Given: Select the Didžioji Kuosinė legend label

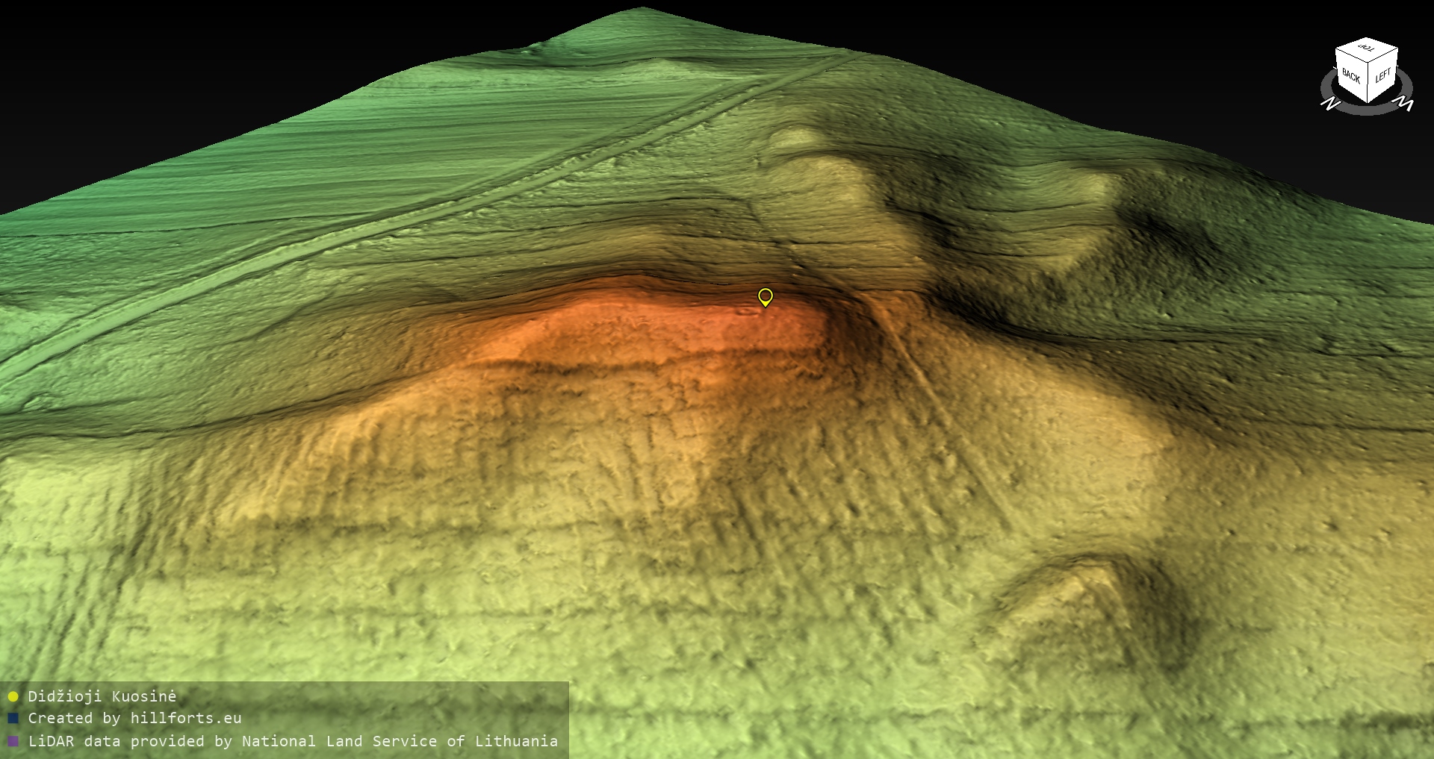Looking at the screenshot, I should (x=102, y=696).
